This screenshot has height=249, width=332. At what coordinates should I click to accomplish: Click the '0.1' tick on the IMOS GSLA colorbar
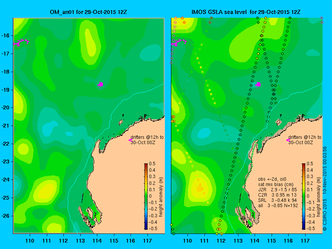(310, 190)
